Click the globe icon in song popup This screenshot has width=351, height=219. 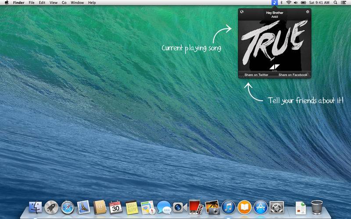pyautogui.click(x=242, y=12)
